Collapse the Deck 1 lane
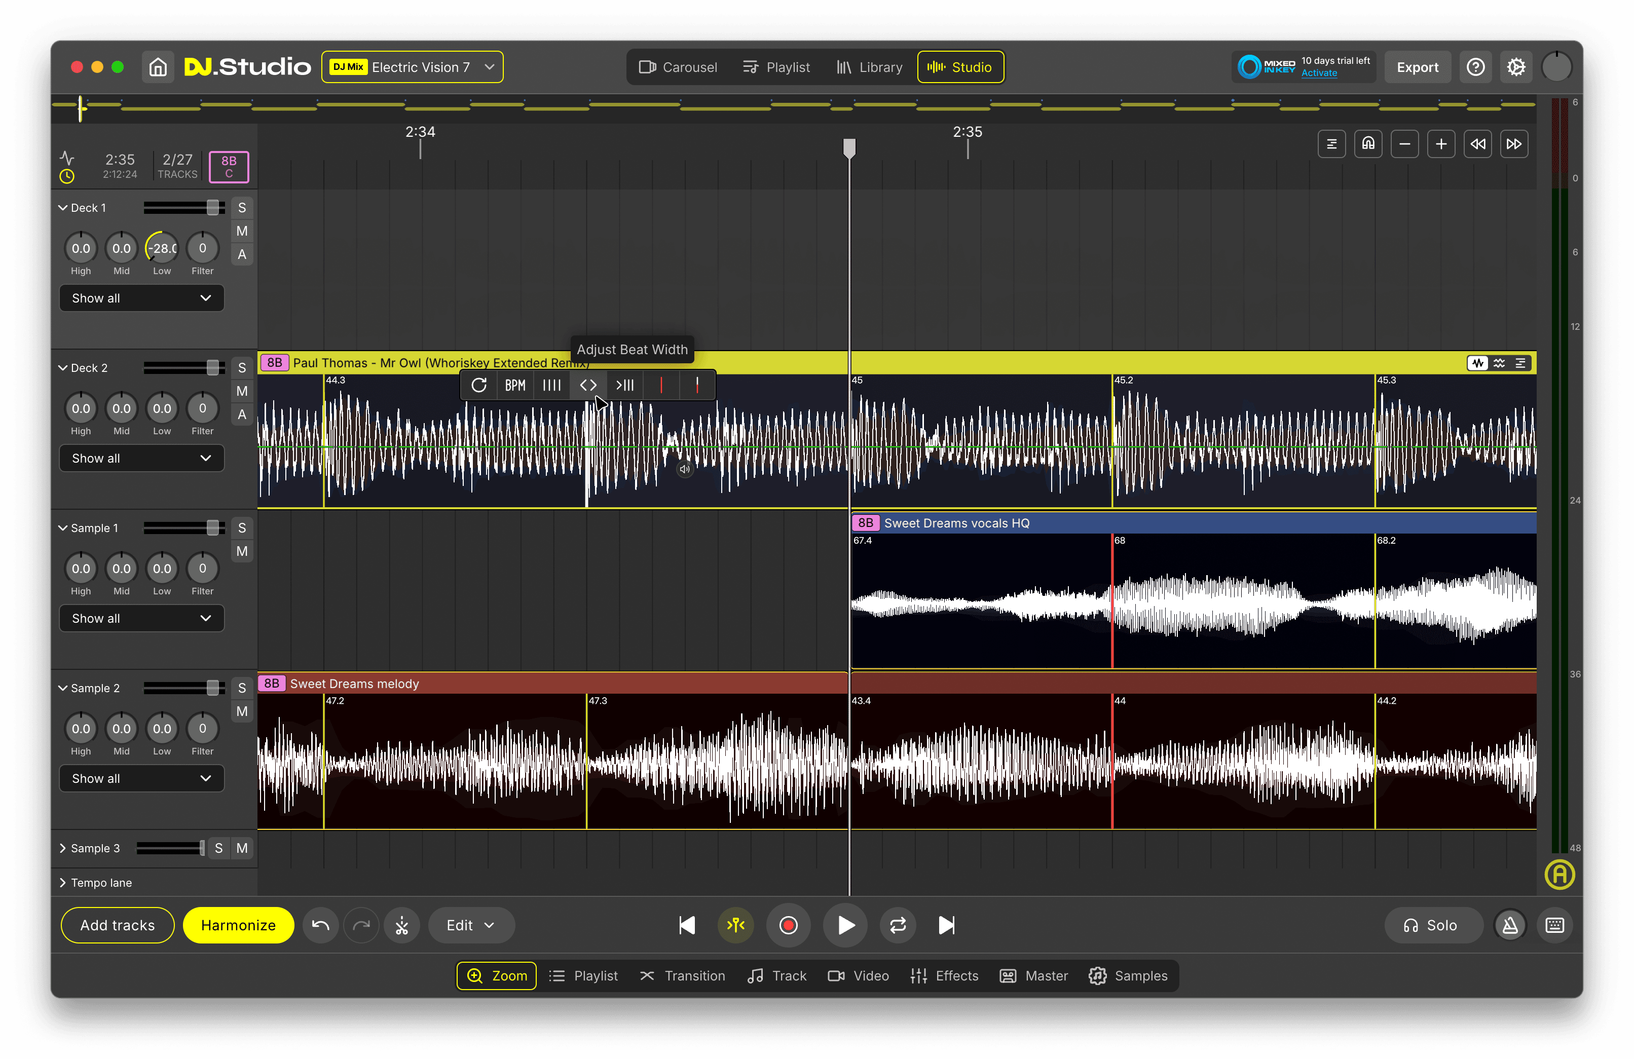The width and height of the screenshot is (1634, 1059). pyautogui.click(x=63, y=208)
